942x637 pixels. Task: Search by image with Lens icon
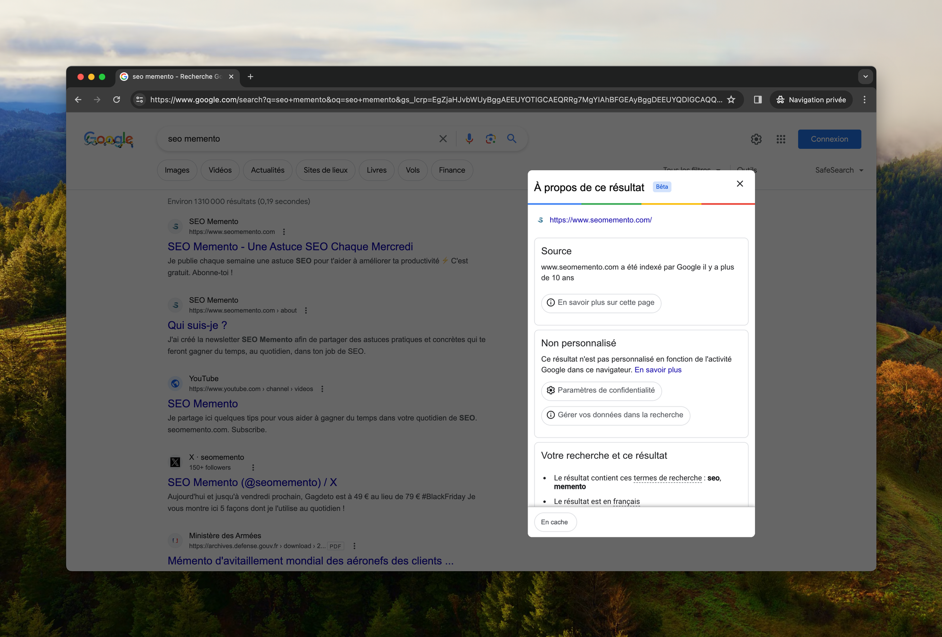pos(491,139)
